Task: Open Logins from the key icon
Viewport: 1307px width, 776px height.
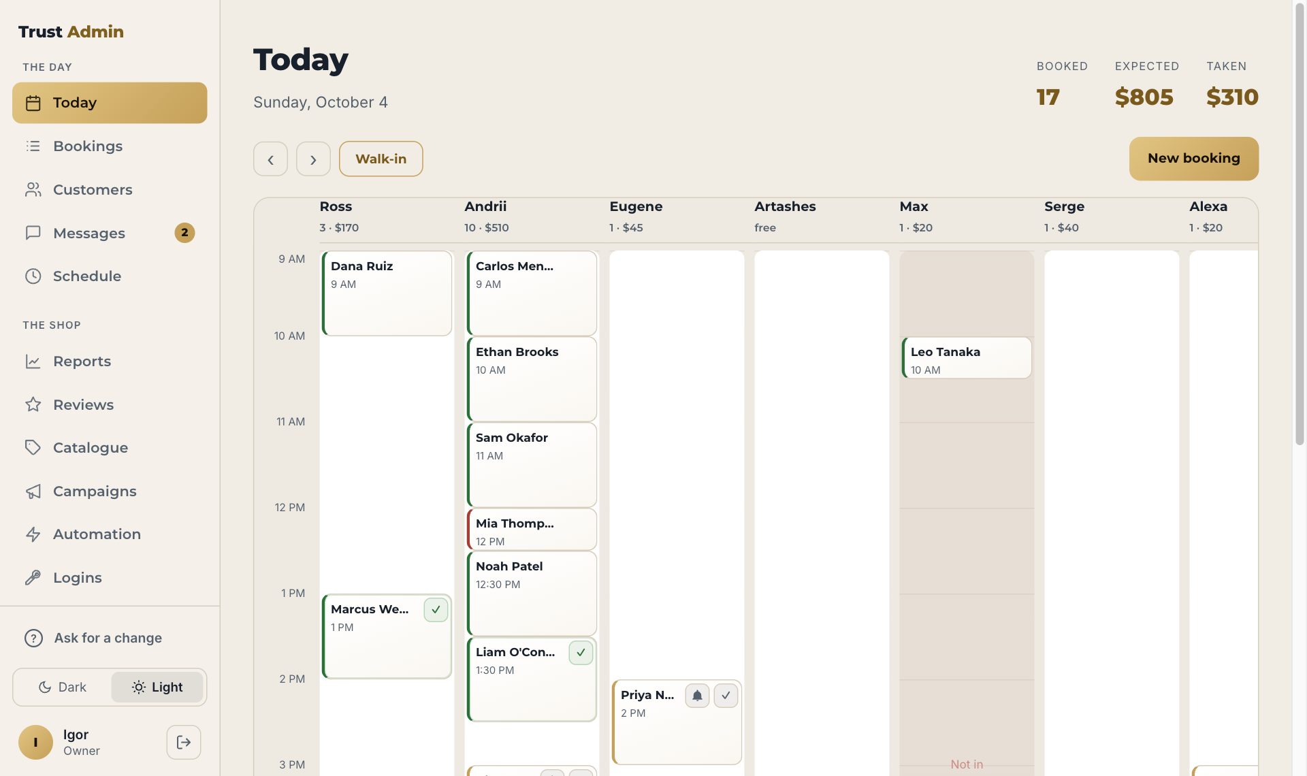Action: pyautogui.click(x=33, y=578)
